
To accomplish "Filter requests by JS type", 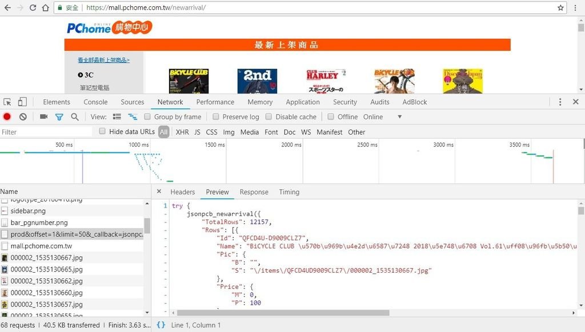I will [x=197, y=132].
